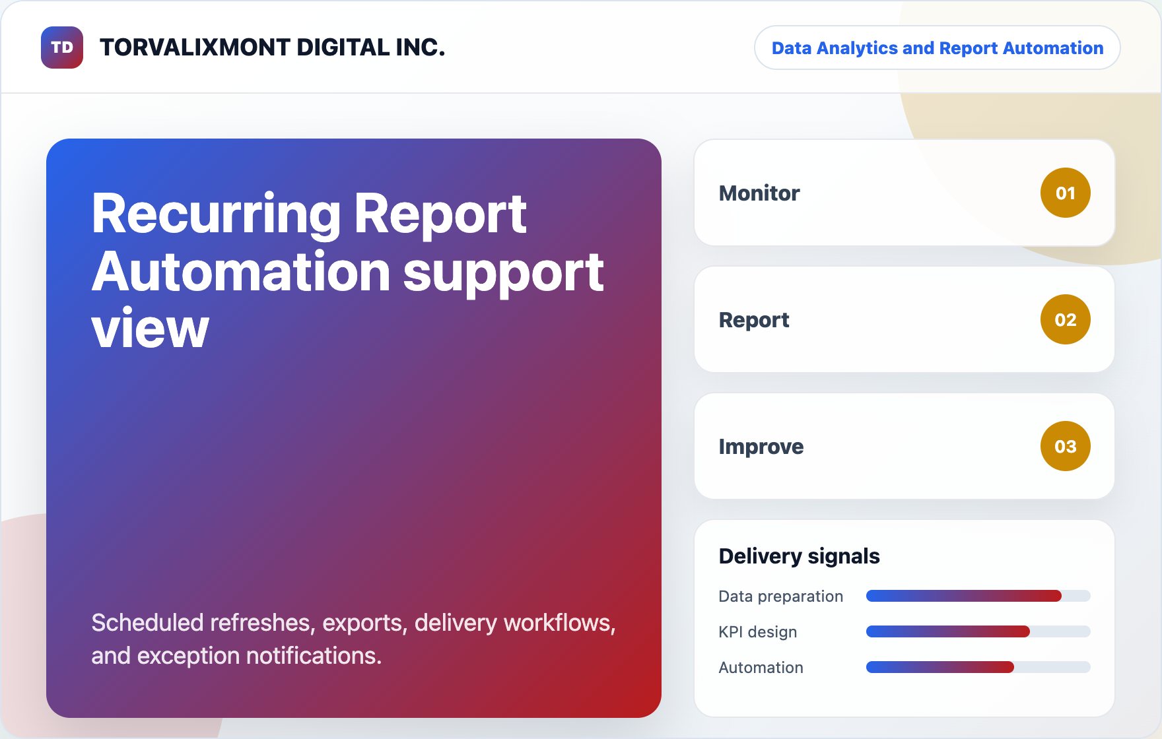
Task: Click the Automation label in Delivery signals
Action: coord(761,667)
